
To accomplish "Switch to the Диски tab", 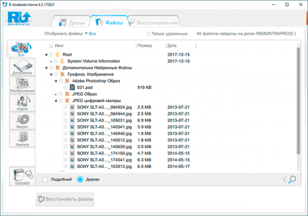I will pyautogui.click(x=72, y=23).
